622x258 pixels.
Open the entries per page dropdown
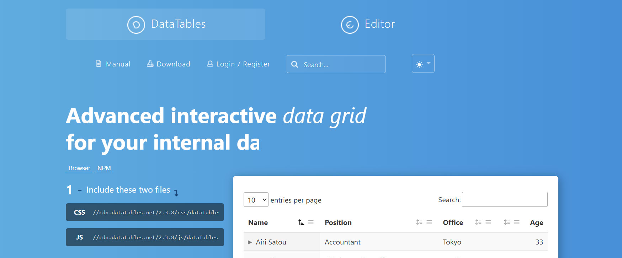coord(256,200)
